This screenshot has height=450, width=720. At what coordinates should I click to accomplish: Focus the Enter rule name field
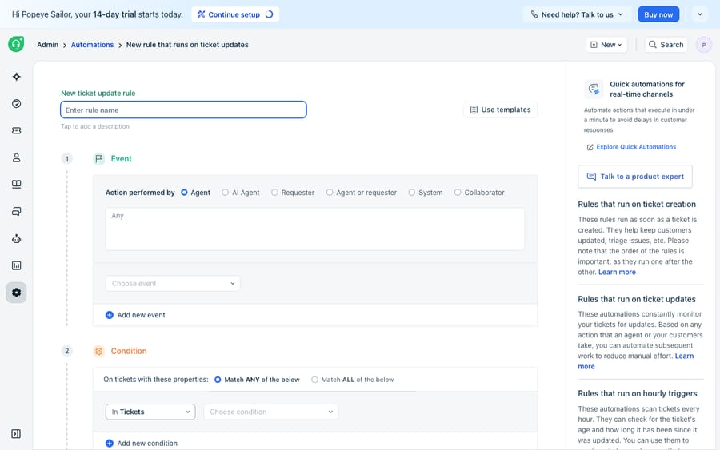[x=183, y=110]
